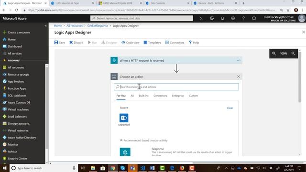Open App Services
The image size is (306, 172).
(13, 82)
